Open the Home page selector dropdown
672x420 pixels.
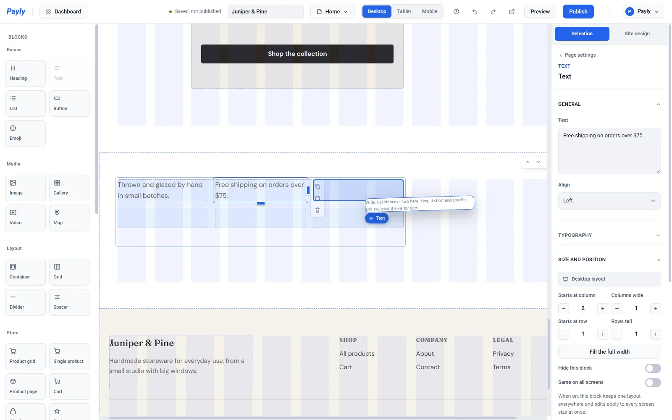332,12
